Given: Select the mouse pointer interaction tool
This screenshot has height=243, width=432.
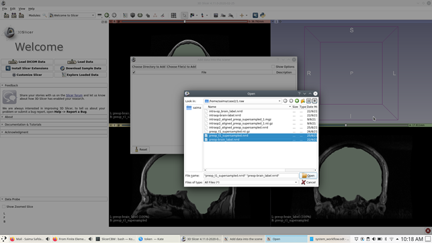Looking at the screenshot, I should [184, 15].
